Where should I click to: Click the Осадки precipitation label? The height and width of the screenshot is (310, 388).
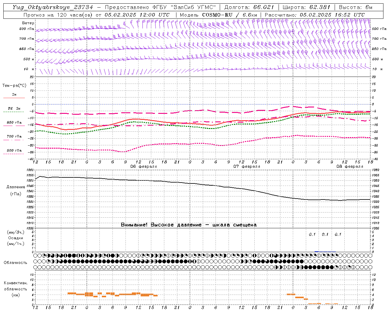point(16,238)
